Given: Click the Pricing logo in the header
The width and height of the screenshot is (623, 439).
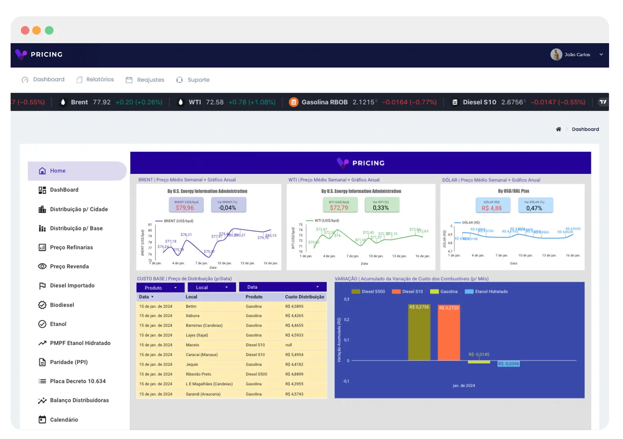Looking at the screenshot, I should (39, 54).
